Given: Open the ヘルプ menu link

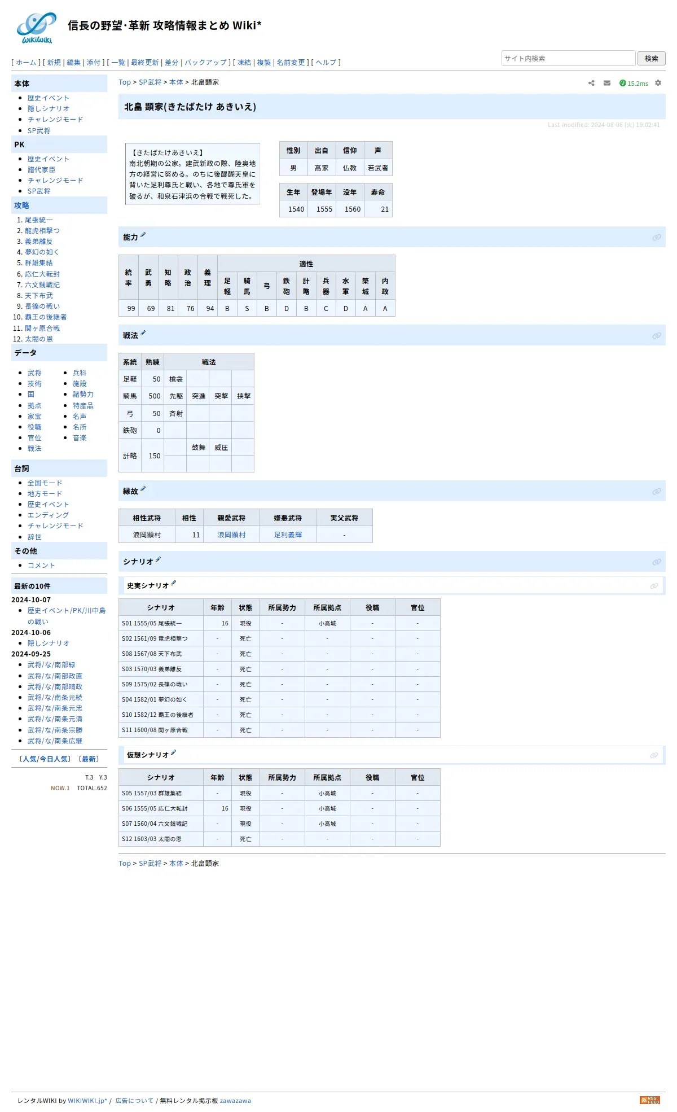Looking at the screenshot, I should point(326,63).
